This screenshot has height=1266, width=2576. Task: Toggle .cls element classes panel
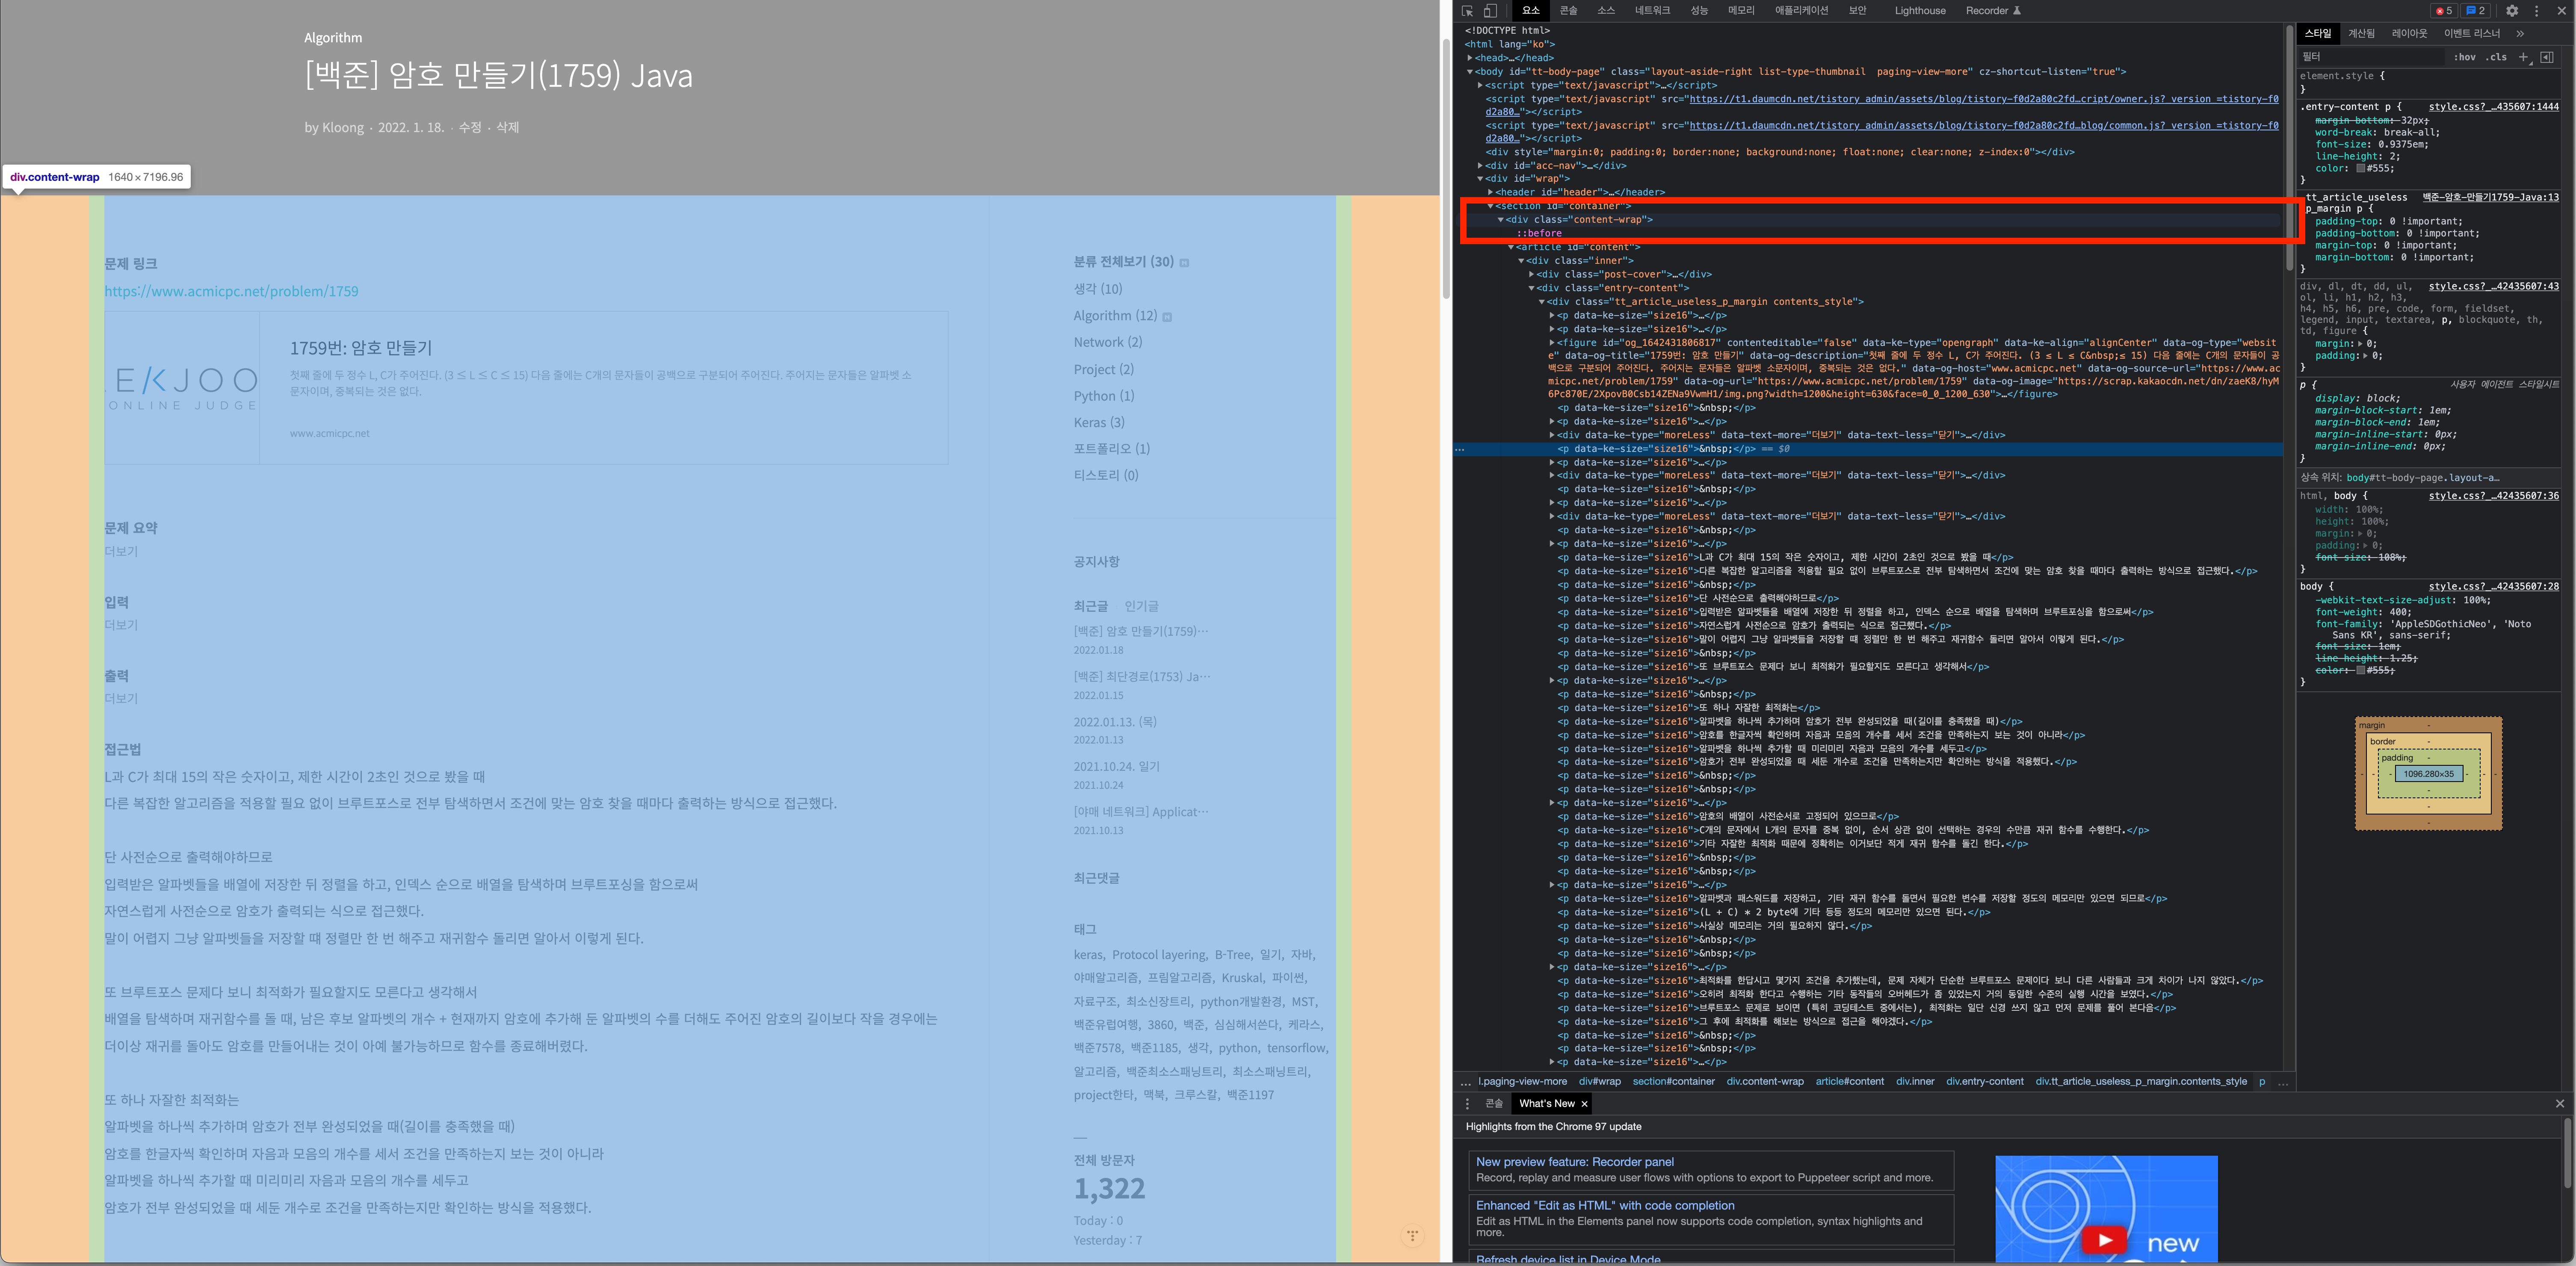(x=2496, y=57)
